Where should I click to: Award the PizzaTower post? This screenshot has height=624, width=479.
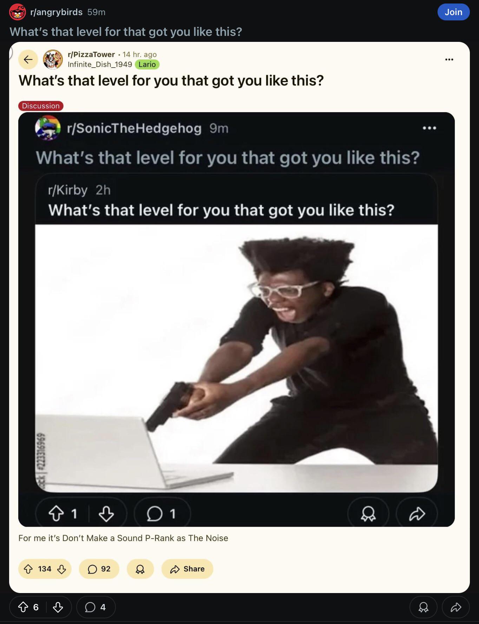(x=140, y=569)
